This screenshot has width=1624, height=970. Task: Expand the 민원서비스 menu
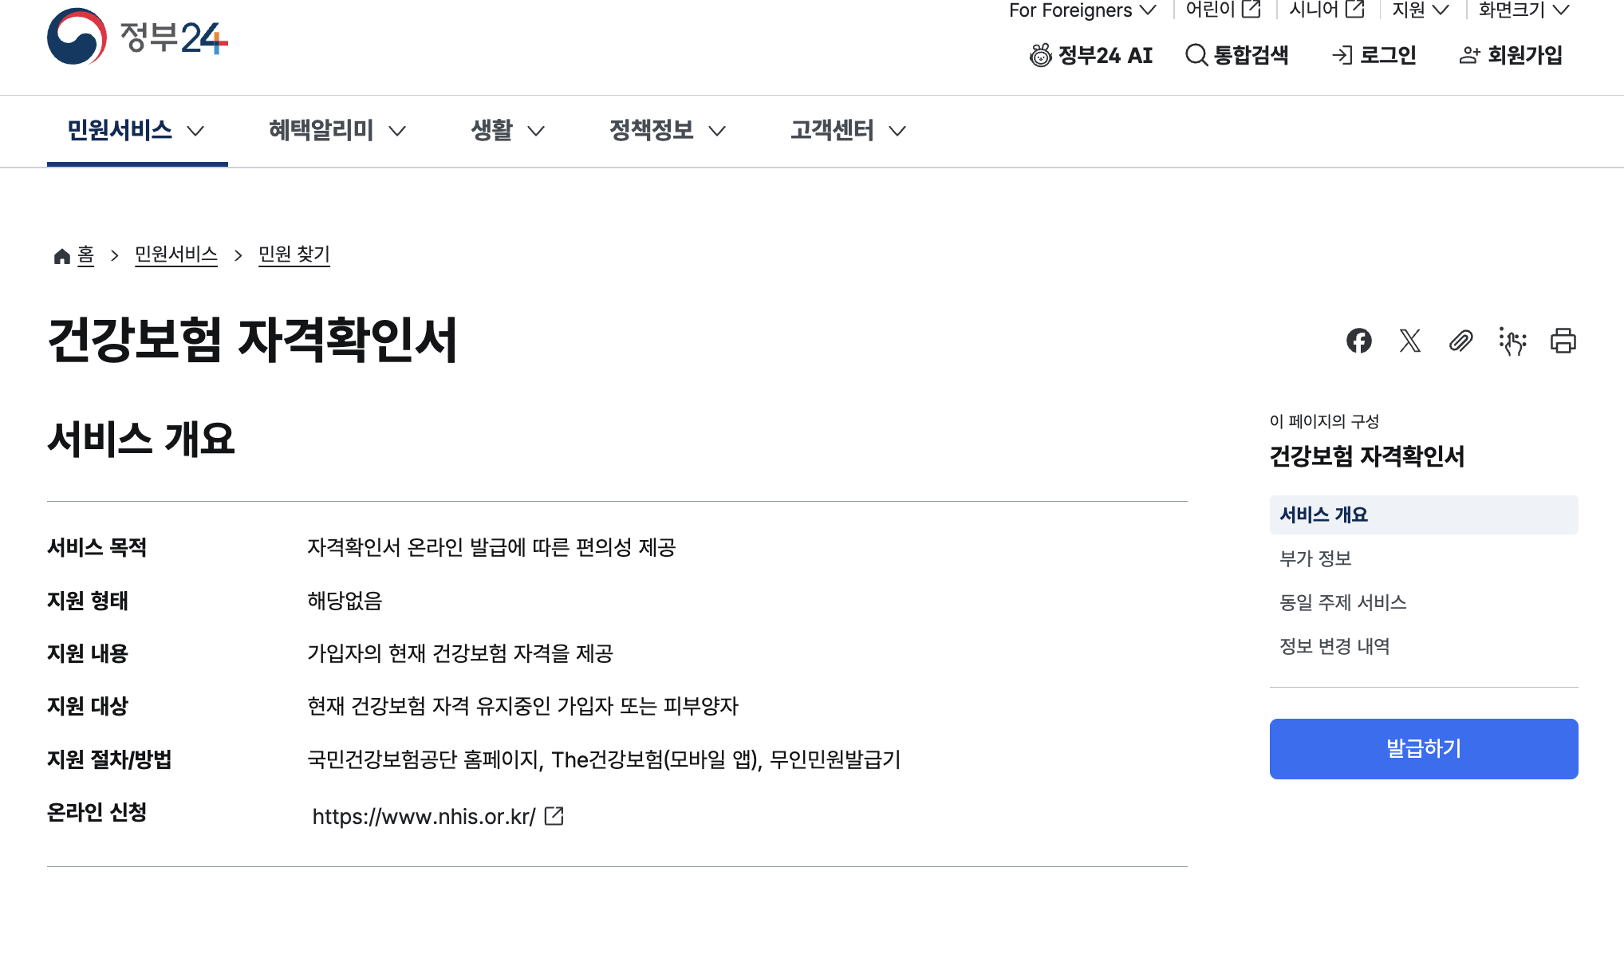point(136,130)
